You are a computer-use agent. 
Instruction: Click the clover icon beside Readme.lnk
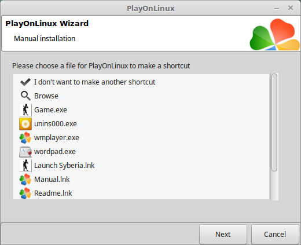[25, 193]
